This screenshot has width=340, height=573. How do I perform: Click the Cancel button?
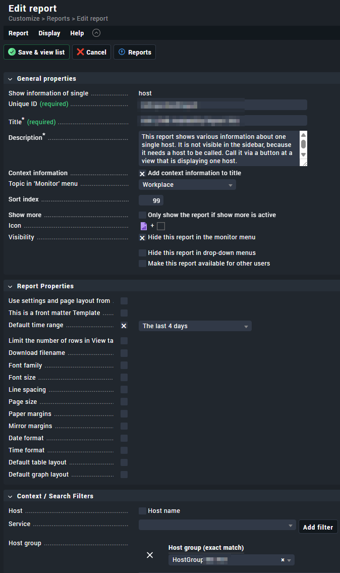[x=91, y=52]
